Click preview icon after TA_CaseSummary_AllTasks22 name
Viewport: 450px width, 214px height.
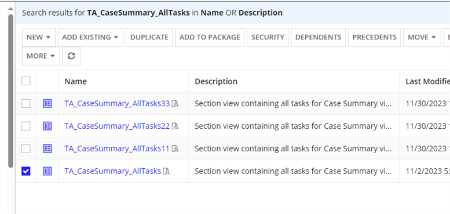(175, 126)
